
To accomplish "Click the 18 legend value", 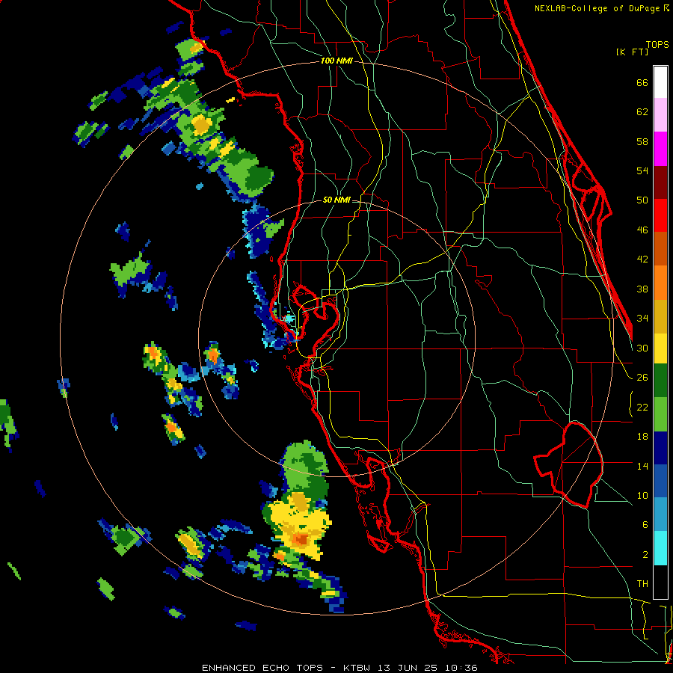I will pos(642,437).
